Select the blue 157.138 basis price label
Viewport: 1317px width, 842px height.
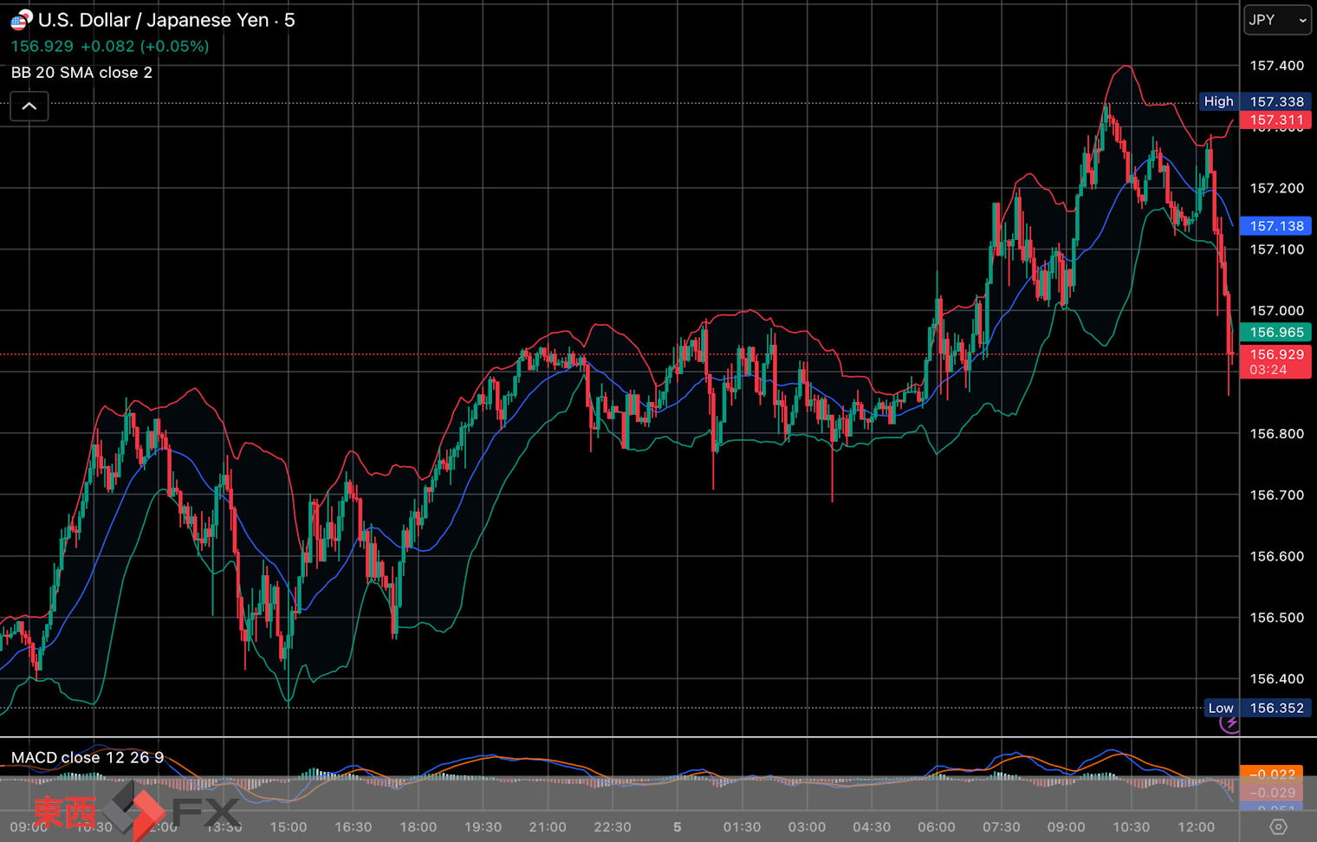(1275, 226)
